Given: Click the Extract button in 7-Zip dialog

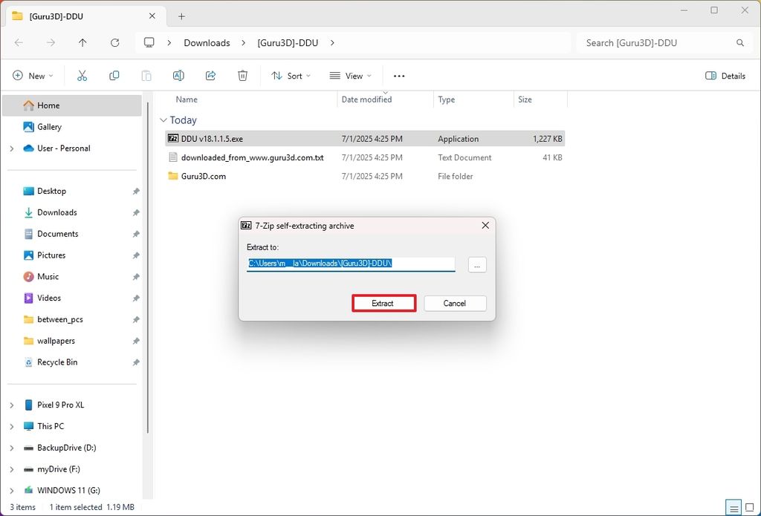Looking at the screenshot, I should pyautogui.click(x=383, y=303).
